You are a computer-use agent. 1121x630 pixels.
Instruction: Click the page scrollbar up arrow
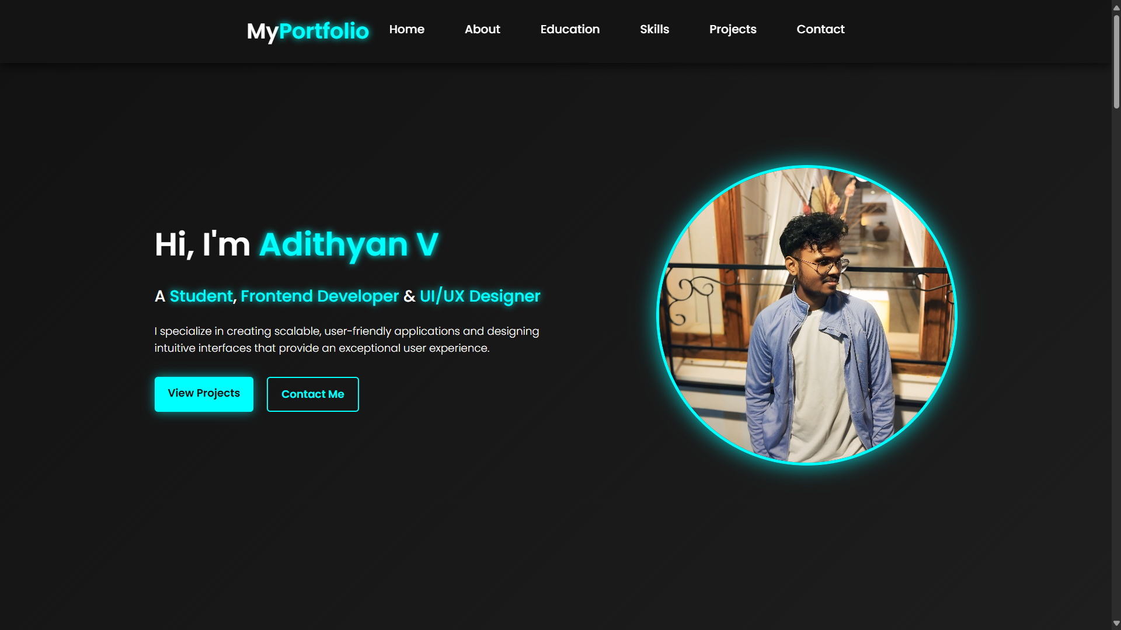click(1116, 7)
